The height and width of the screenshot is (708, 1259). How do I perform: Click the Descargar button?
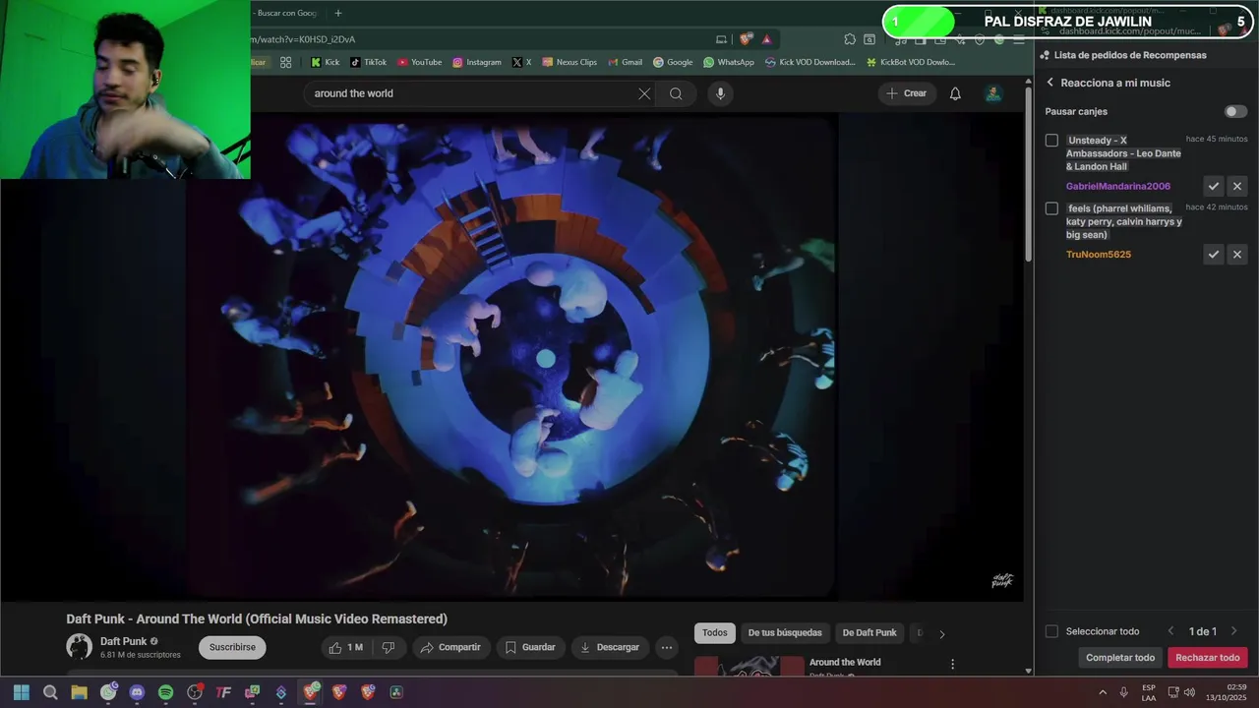610,647
